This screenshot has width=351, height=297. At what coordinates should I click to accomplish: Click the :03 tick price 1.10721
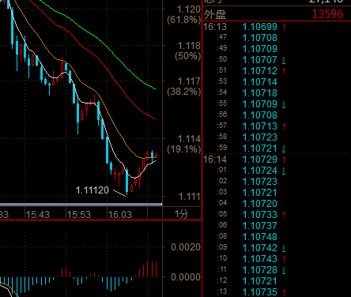coord(260,193)
